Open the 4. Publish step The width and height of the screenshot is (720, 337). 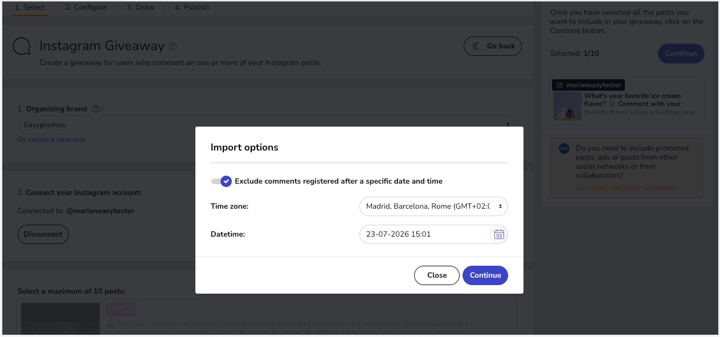pyautogui.click(x=192, y=7)
